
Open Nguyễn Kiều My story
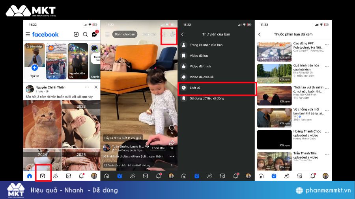[78, 61]
